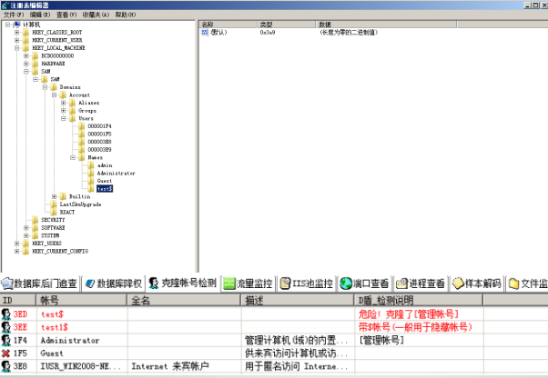Expand the SOFTWARE registry key

(28, 227)
